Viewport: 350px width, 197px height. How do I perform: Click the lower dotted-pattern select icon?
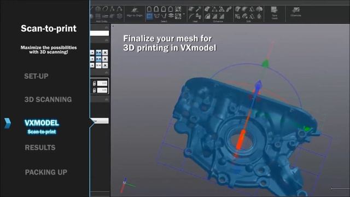178,16
